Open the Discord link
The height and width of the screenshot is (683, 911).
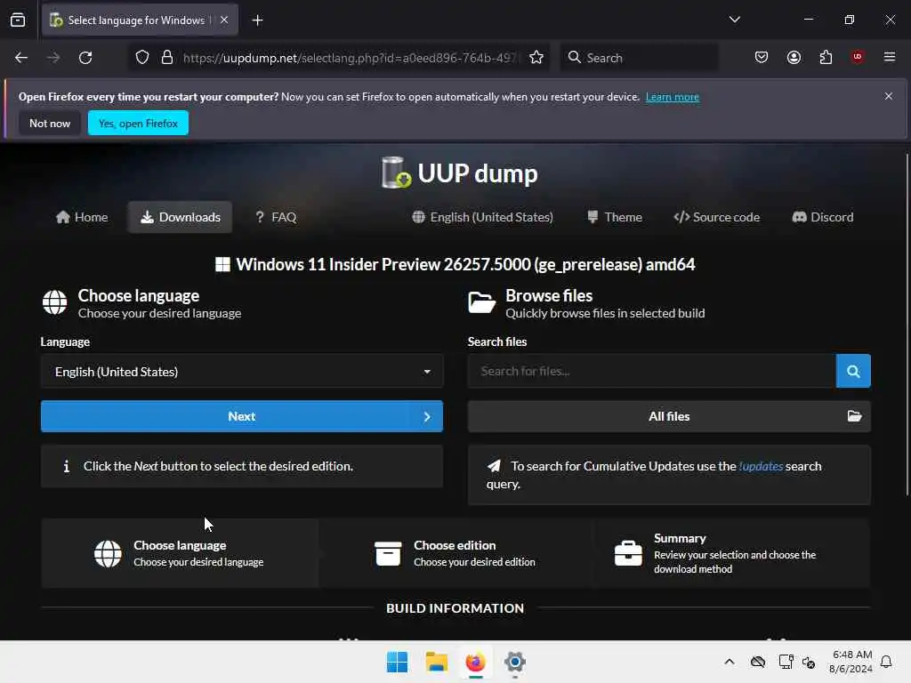823,217
